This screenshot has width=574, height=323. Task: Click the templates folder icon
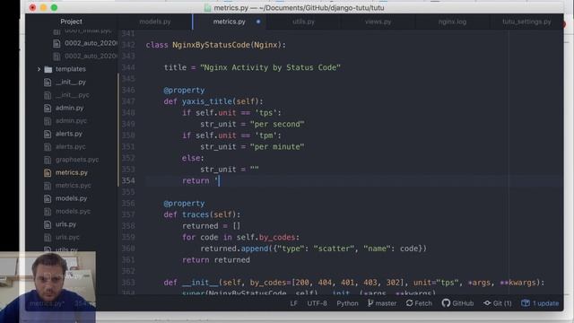point(48,69)
